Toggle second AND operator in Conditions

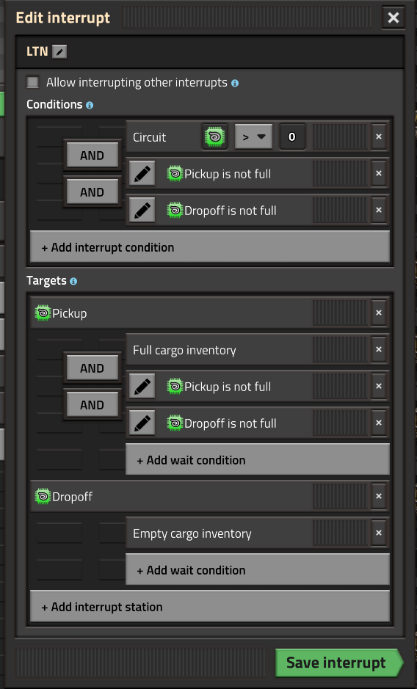[x=92, y=192]
